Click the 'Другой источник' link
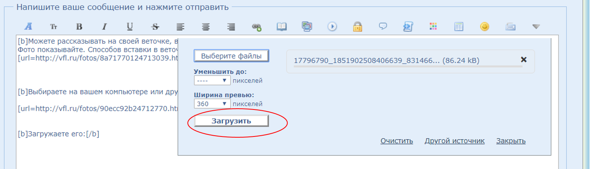595x169 pixels. pos(454,141)
